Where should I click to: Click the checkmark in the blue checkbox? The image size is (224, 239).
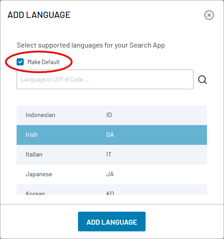20,62
